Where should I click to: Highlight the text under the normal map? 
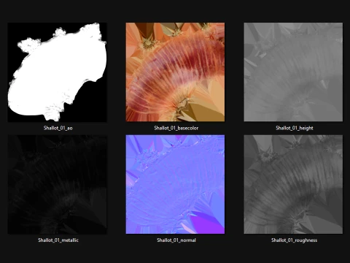(x=176, y=240)
